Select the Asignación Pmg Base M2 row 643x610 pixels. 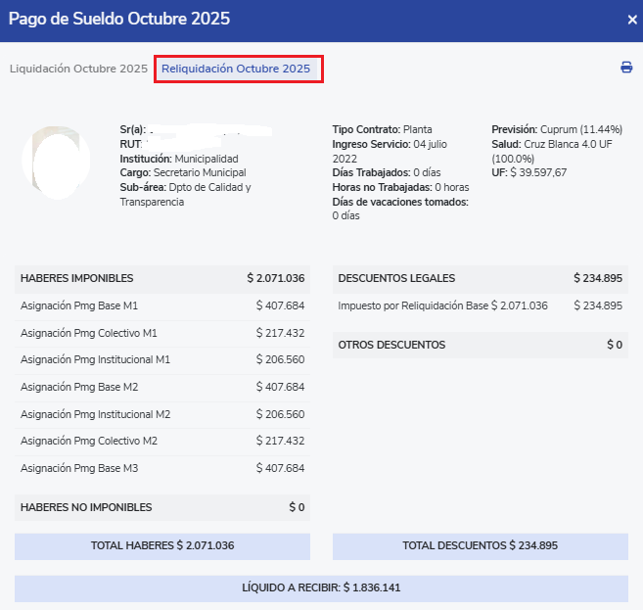tap(161, 387)
